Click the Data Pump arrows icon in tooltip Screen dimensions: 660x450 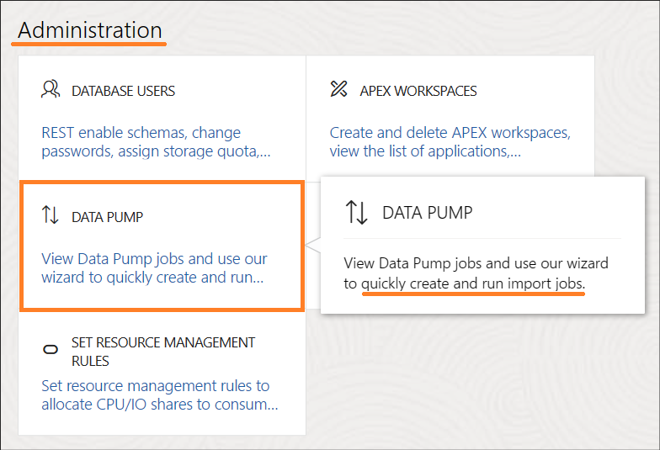[357, 212]
